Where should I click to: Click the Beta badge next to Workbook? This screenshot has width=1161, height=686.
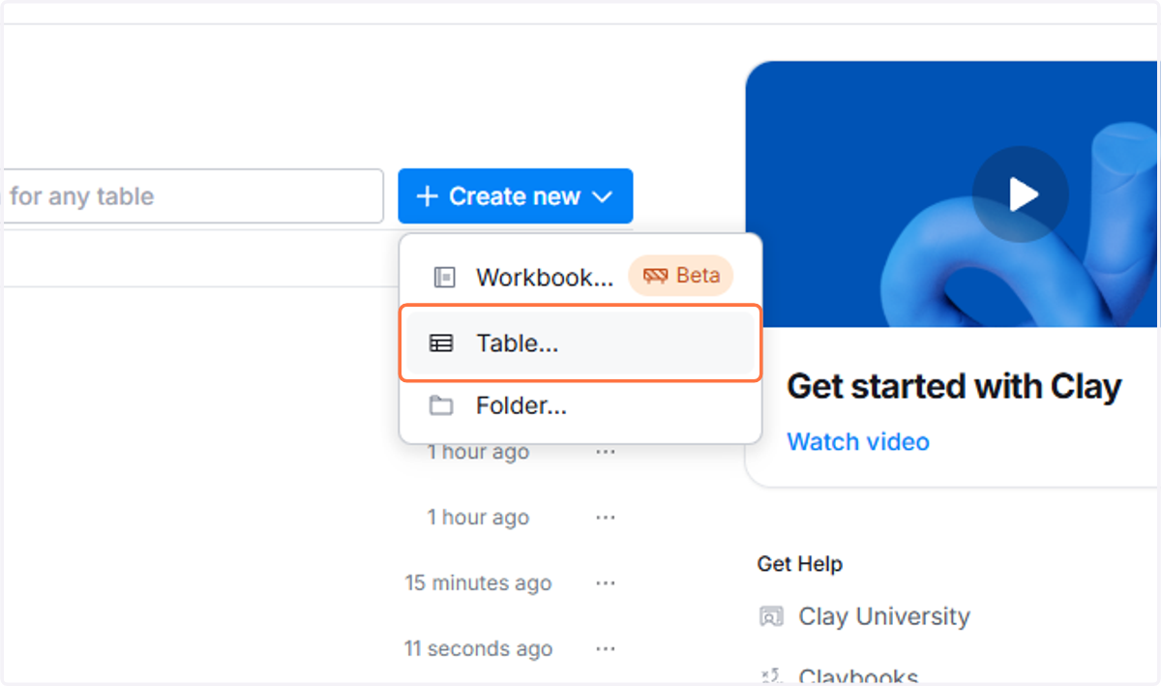681,276
